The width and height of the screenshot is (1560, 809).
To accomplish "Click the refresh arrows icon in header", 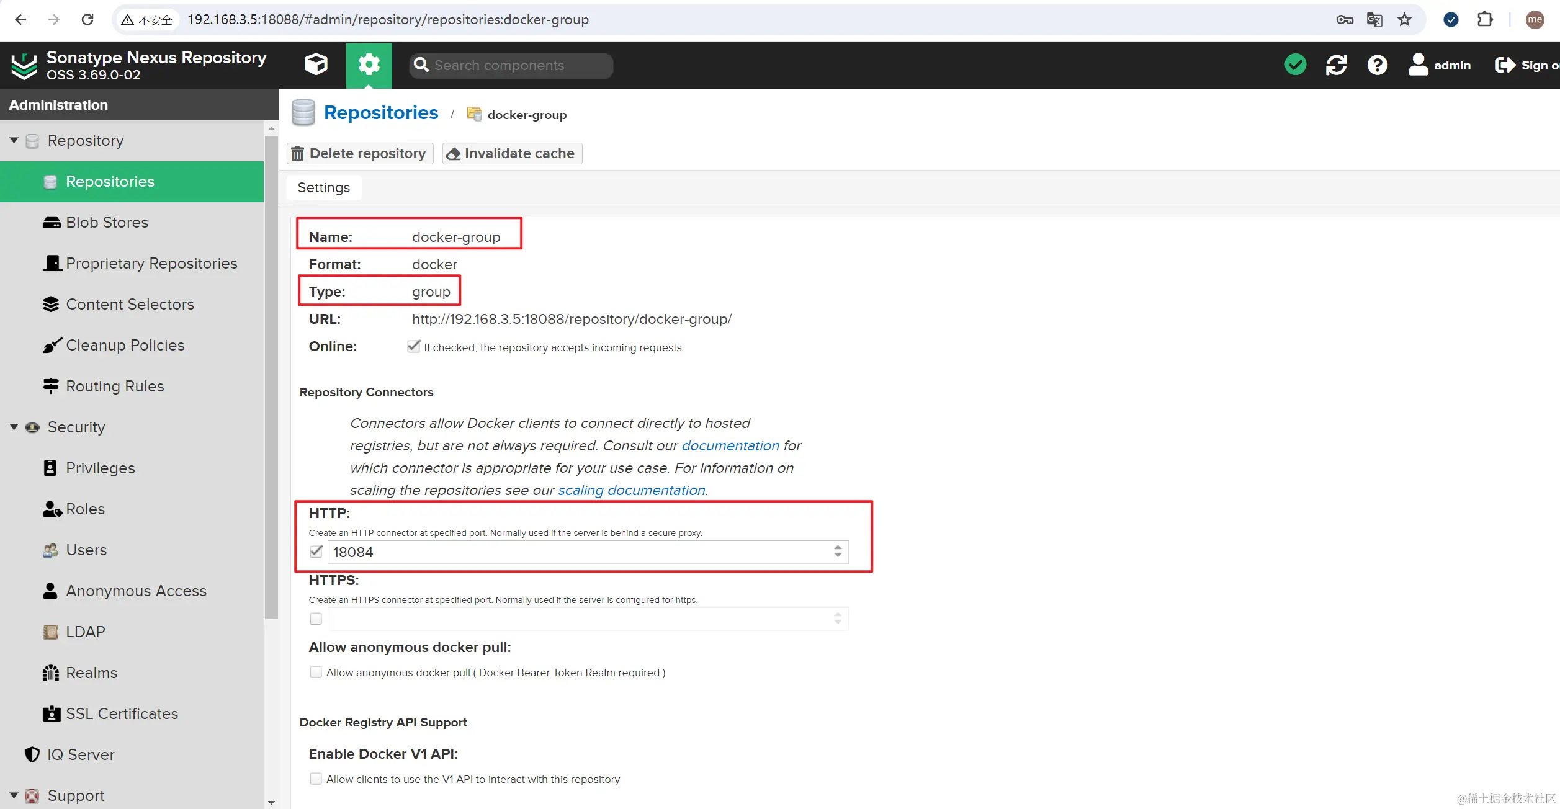I will pos(1336,65).
